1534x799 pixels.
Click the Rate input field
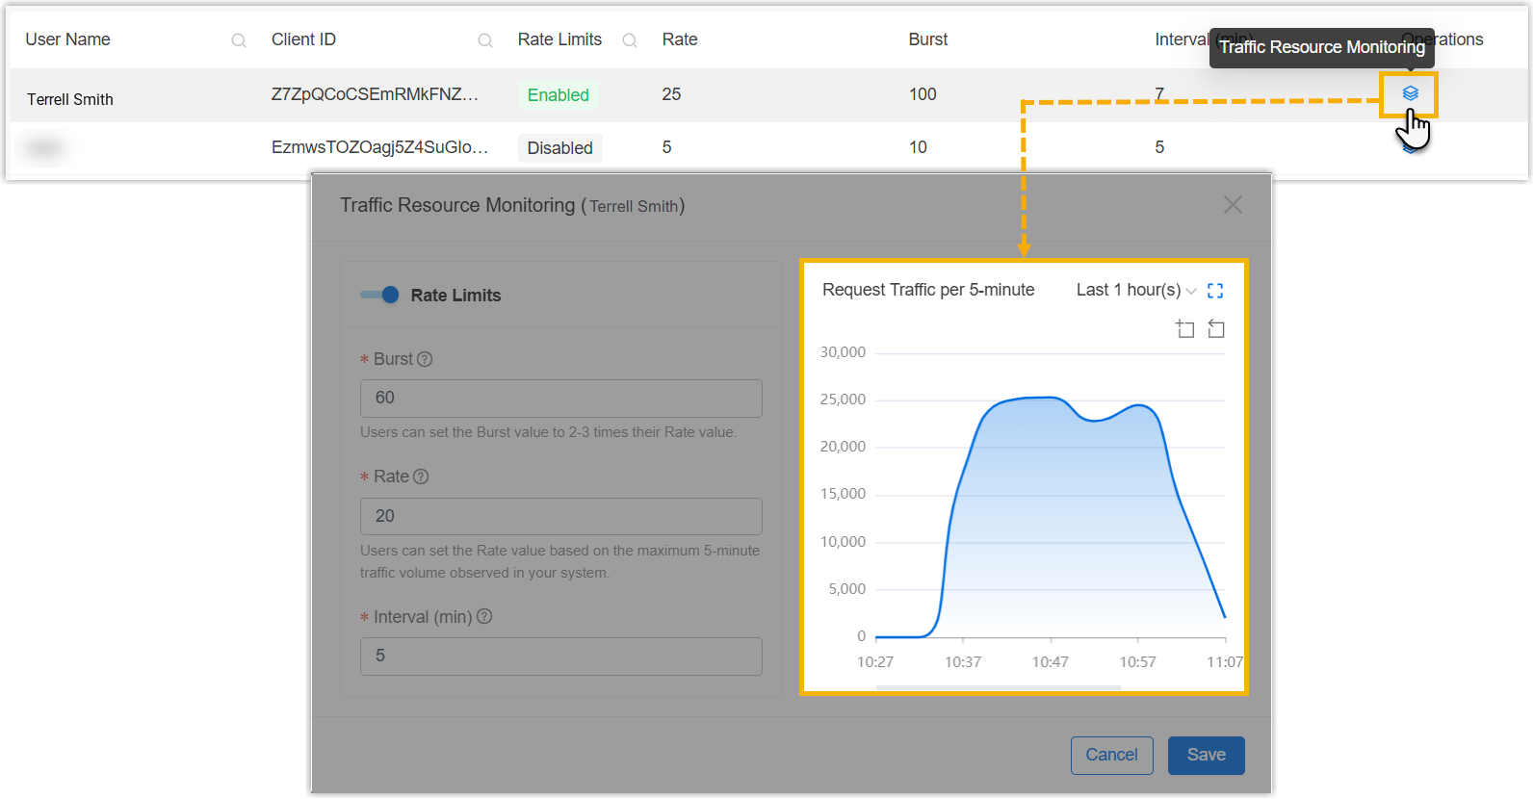pos(560,516)
